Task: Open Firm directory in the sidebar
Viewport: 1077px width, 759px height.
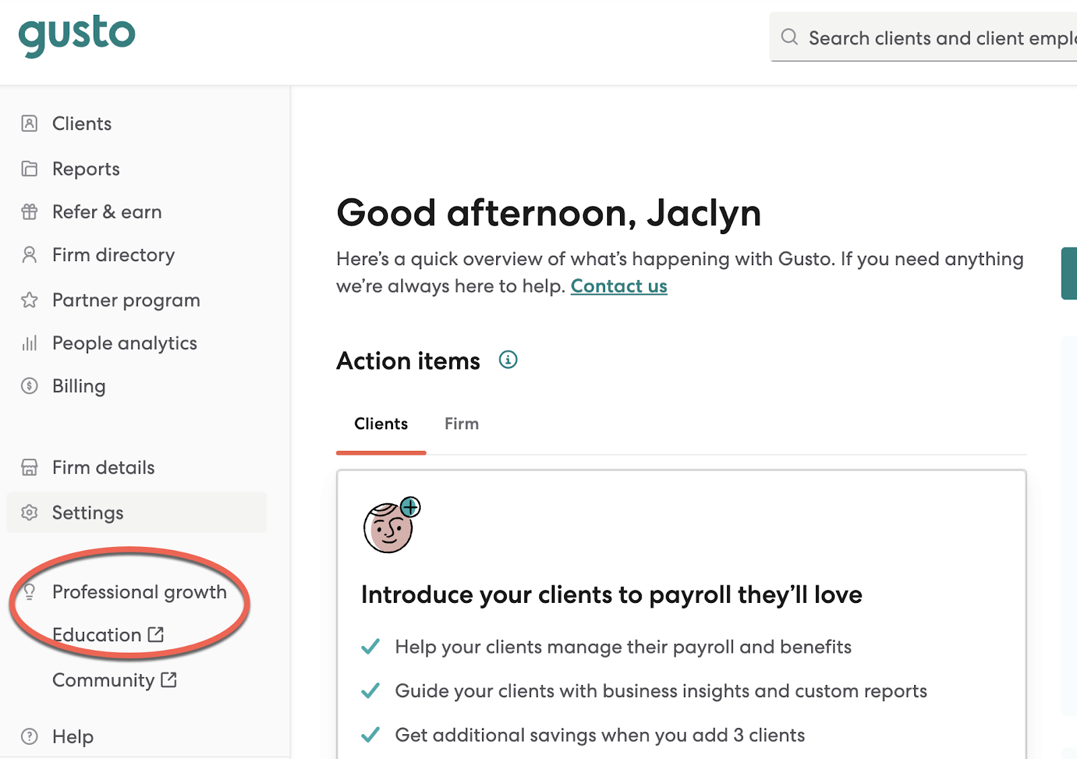Action: [113, 255]
